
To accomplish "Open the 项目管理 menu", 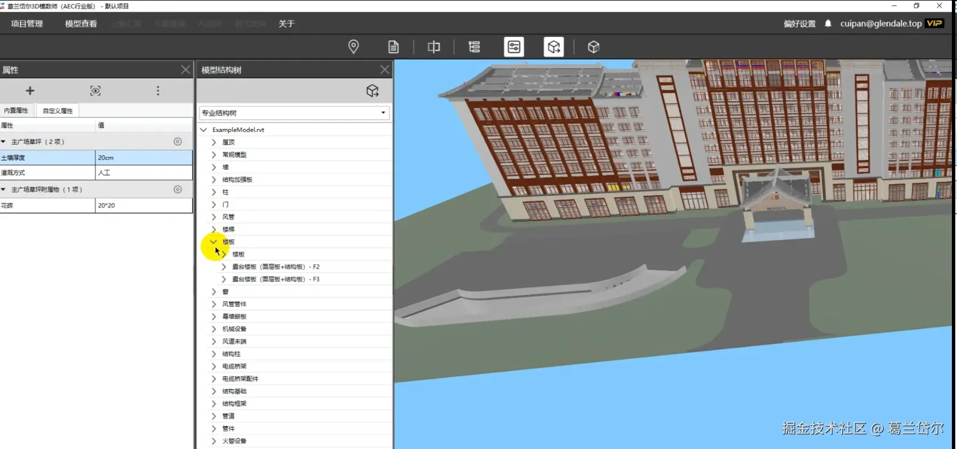I will (27, 24).
